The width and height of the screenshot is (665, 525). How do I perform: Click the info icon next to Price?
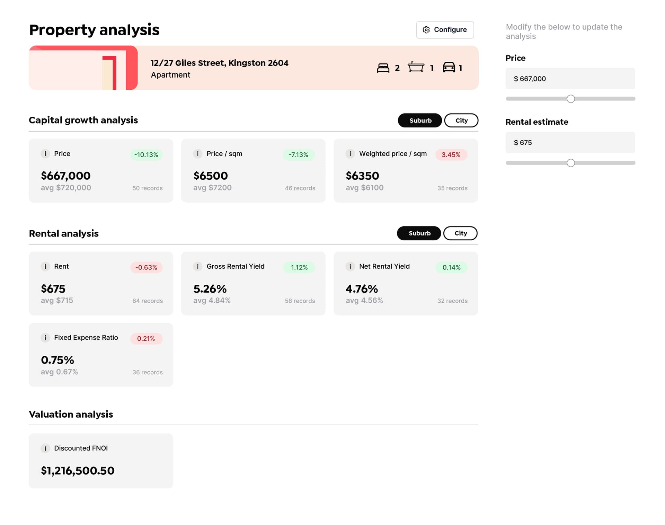45,153
